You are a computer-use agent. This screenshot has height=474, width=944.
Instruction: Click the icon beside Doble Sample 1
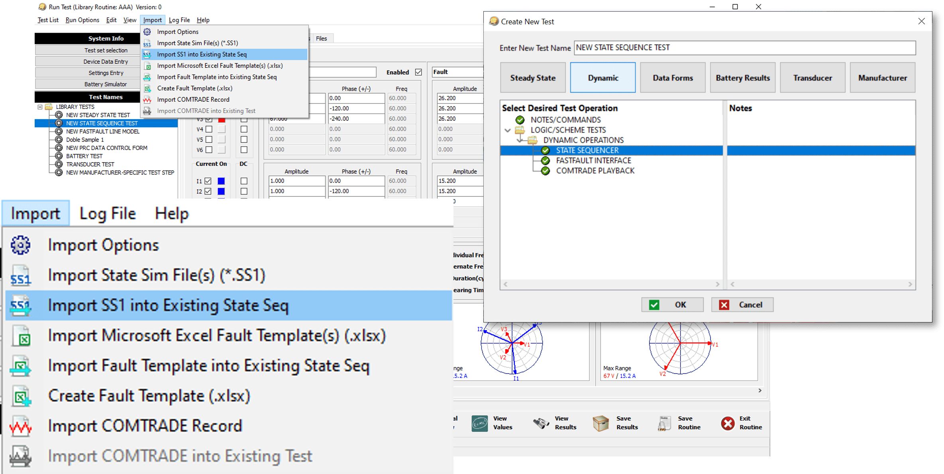59,140
